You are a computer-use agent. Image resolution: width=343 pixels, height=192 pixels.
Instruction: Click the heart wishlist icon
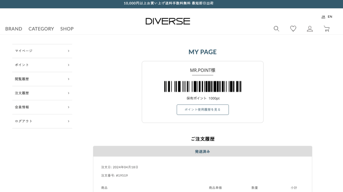[293, 29]
